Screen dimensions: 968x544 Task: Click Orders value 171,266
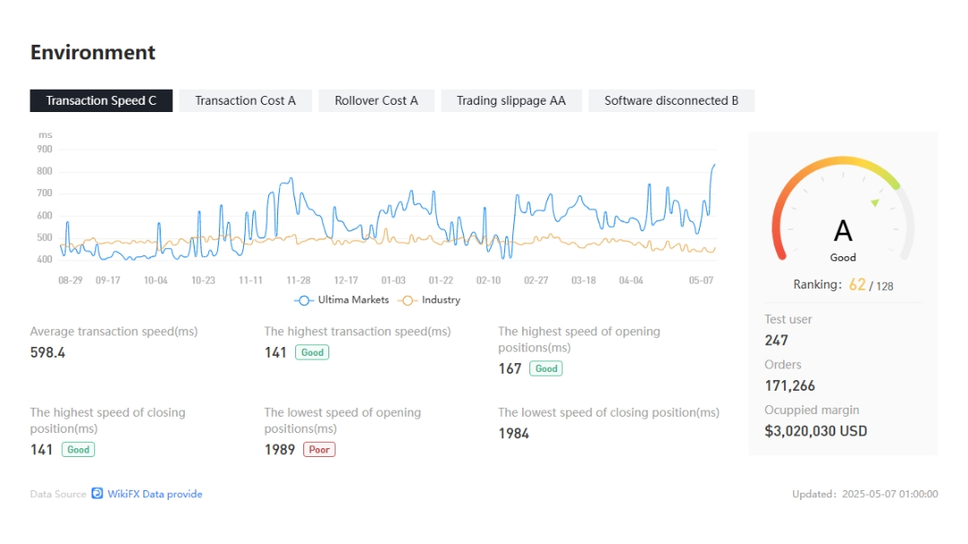(789, 386)
